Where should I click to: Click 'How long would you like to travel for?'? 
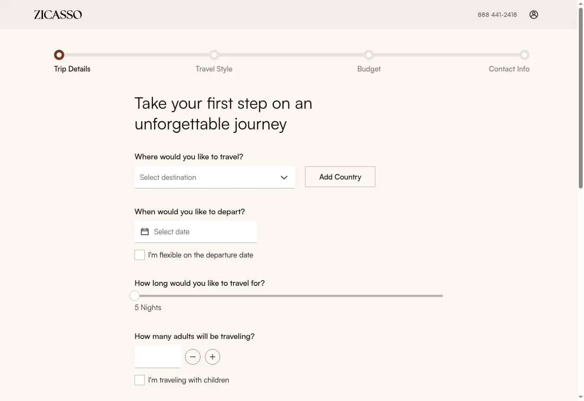pyautogui.click(x=200, y=283)
